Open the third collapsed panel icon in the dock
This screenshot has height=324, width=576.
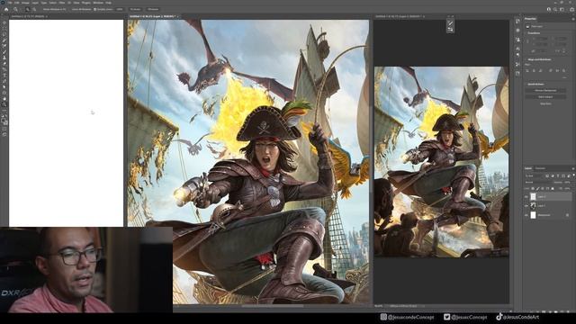(518, 40)
